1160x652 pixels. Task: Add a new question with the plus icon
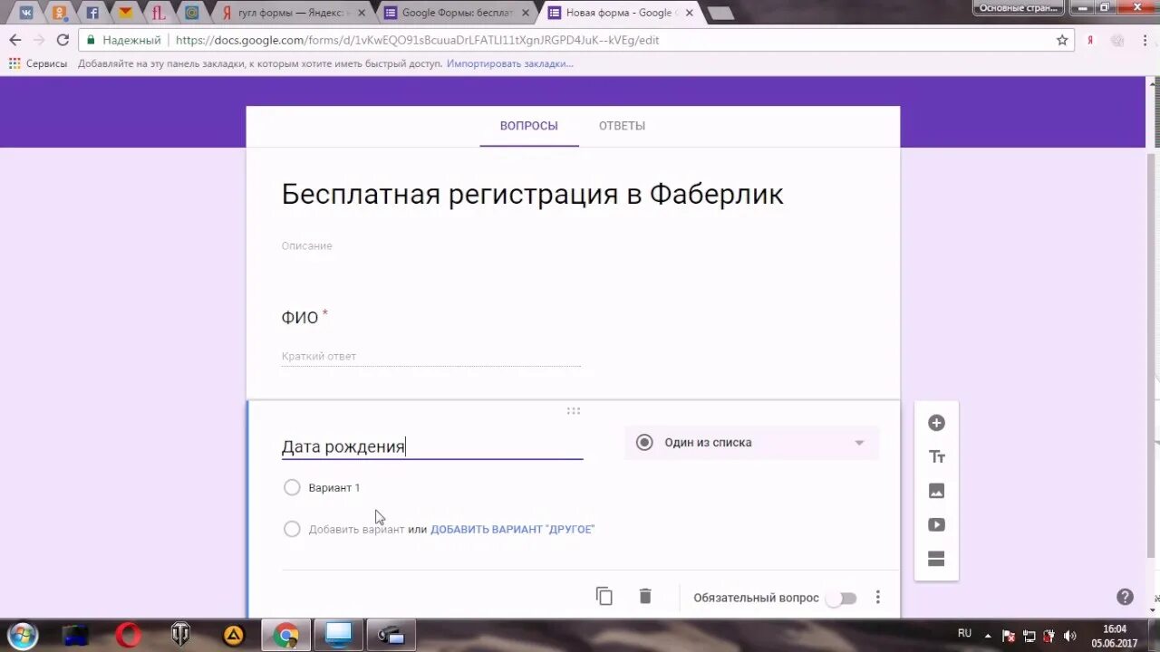(936, 423)
